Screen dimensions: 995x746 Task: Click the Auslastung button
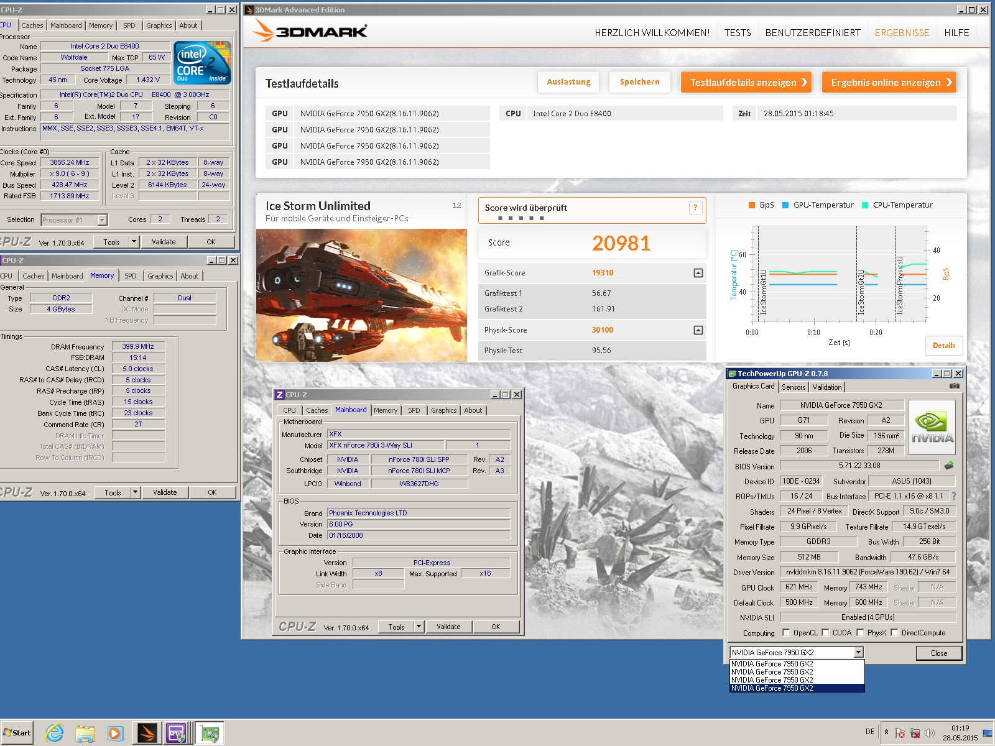pos(568,82)
